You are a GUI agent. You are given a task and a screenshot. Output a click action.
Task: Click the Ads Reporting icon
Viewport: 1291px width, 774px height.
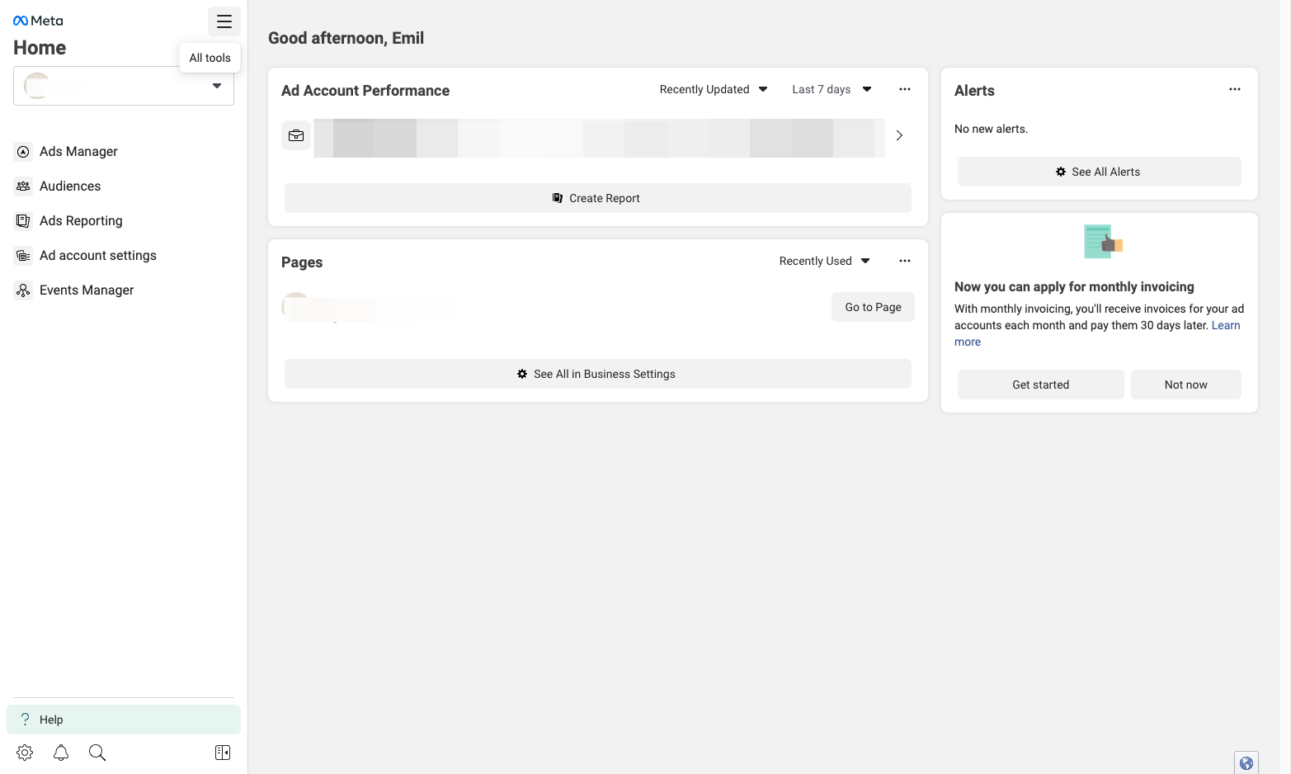coord(23,221)
